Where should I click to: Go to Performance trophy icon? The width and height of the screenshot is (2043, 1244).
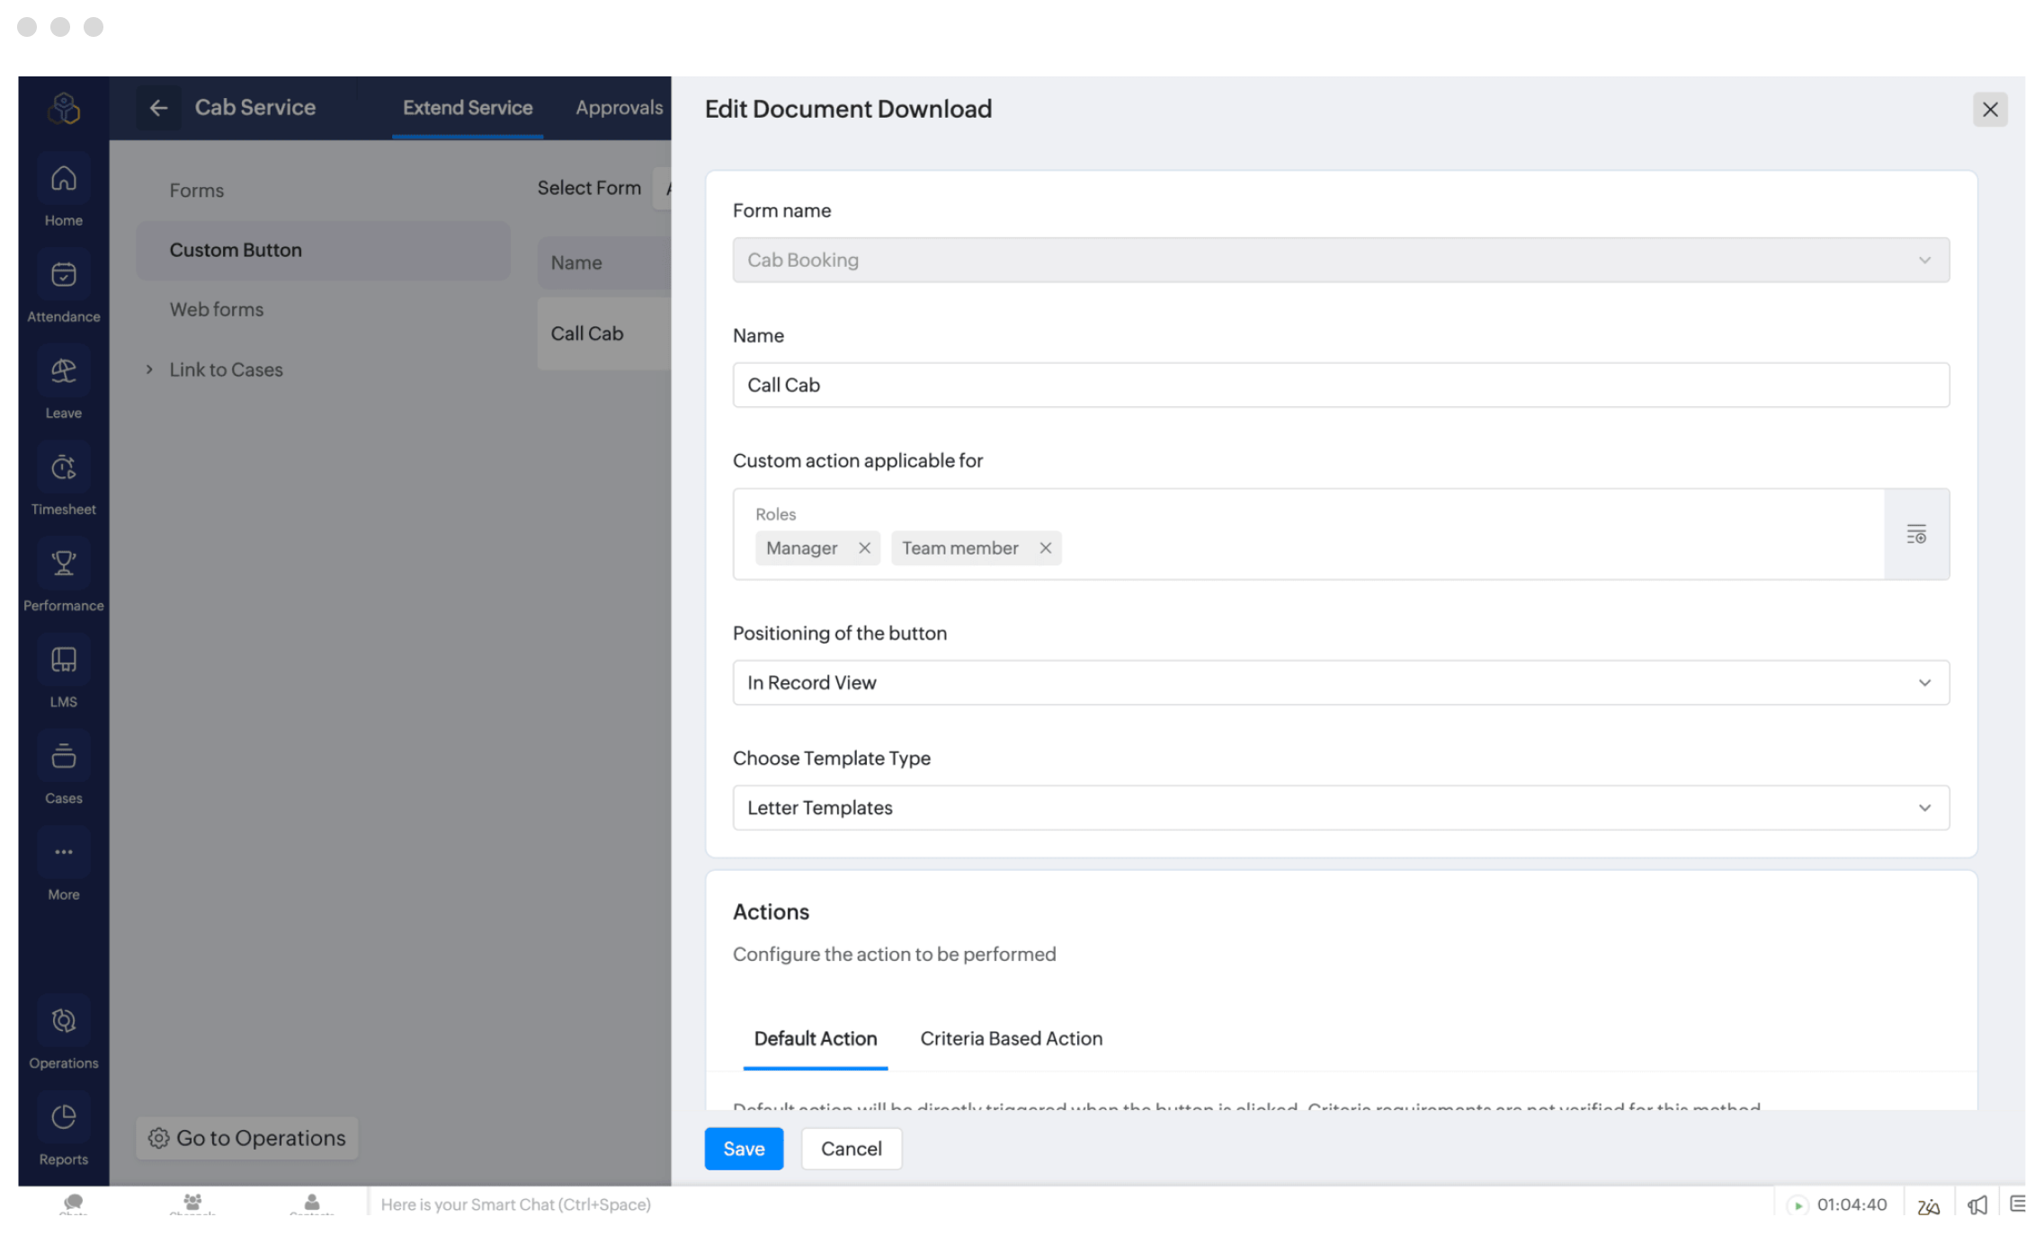(63, 564)
